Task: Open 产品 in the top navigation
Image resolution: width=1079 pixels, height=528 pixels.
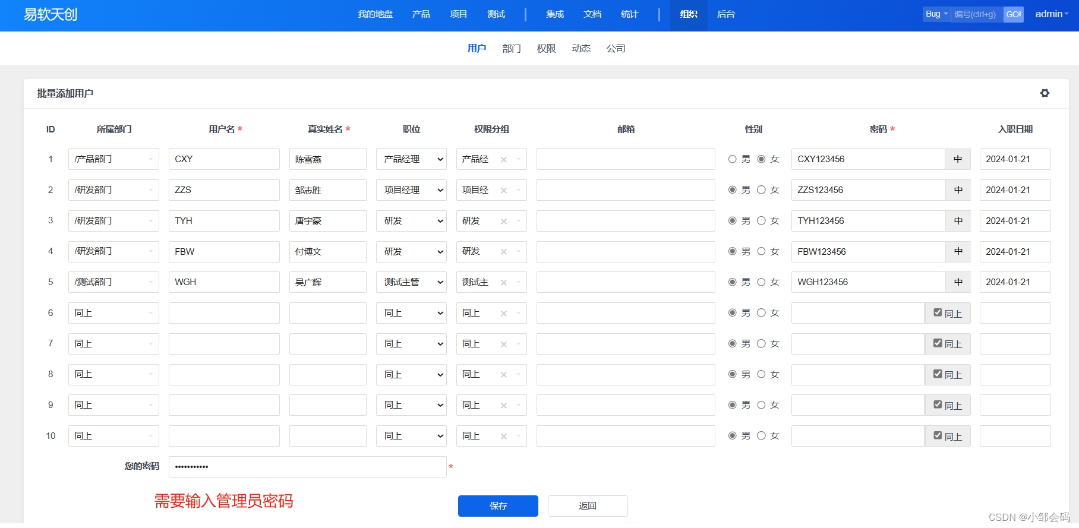Action: click(421, 14)
